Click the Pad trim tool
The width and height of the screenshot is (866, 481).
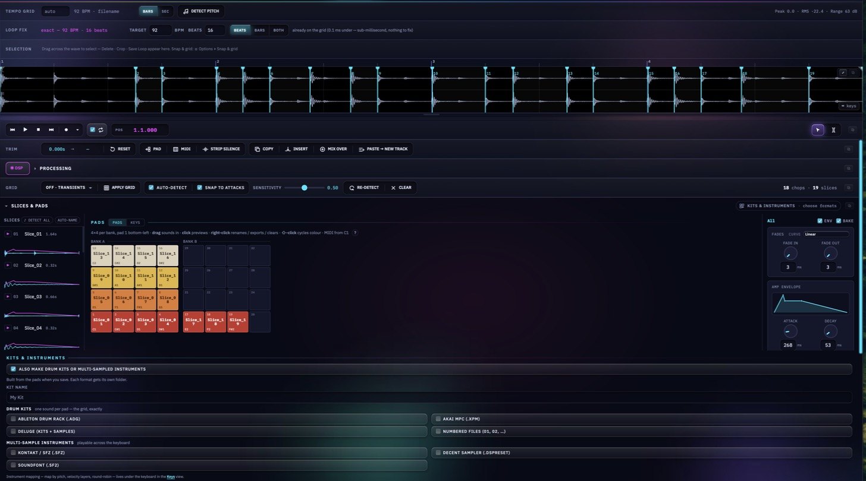(x=153, y=149)
